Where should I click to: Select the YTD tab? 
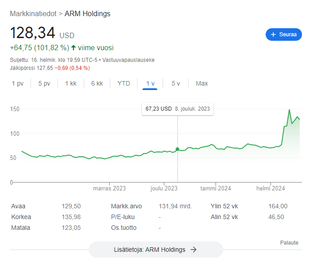click(x=124, y=83)
